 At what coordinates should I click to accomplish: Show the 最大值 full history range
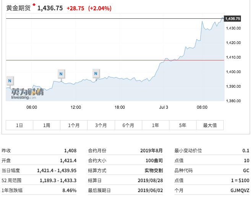210,125
